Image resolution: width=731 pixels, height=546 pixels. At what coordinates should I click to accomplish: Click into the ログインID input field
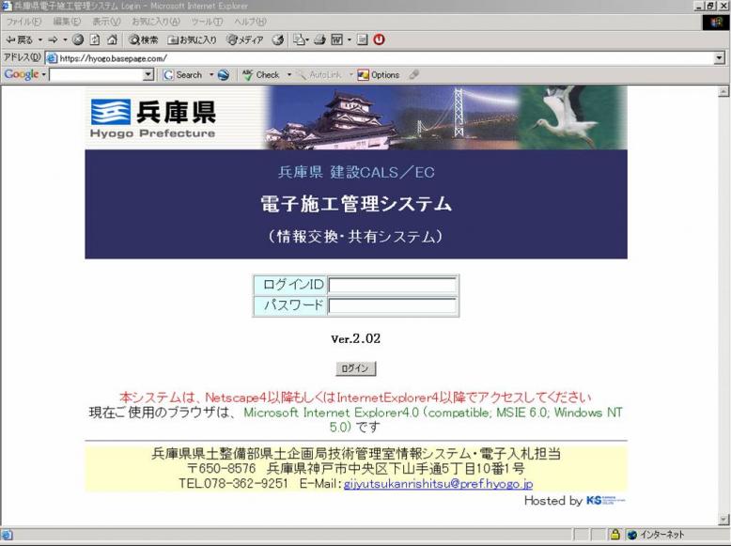click(x=392, y=285)
